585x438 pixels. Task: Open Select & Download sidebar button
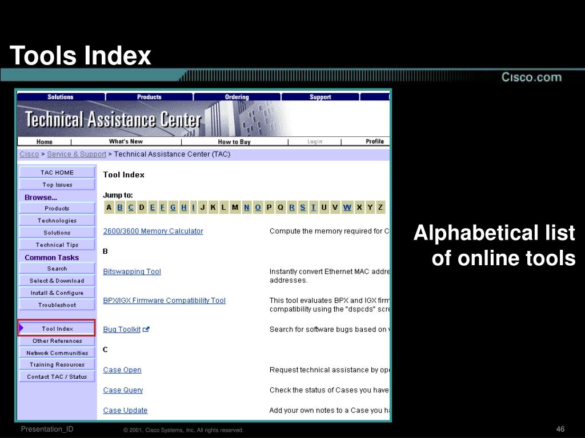point(57,281)
